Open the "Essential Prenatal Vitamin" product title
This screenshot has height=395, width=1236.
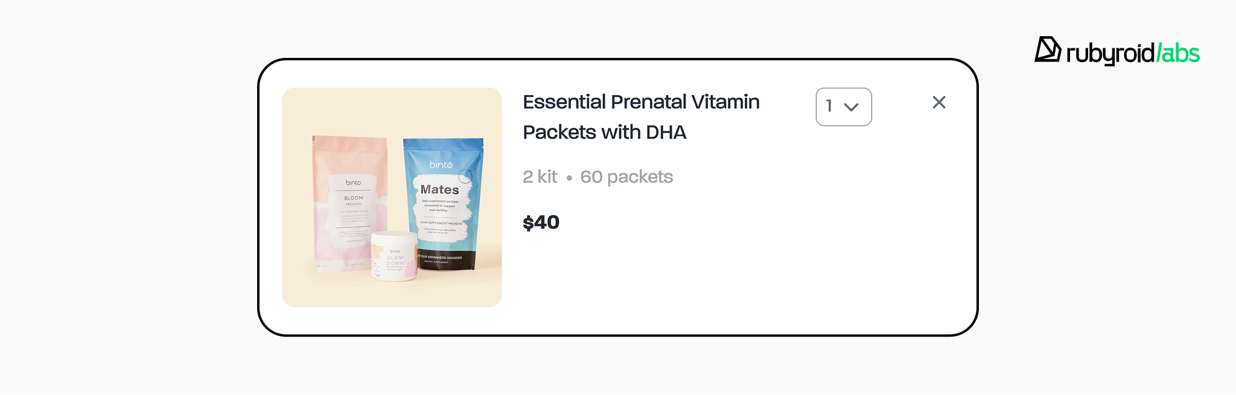coord(641,102)
